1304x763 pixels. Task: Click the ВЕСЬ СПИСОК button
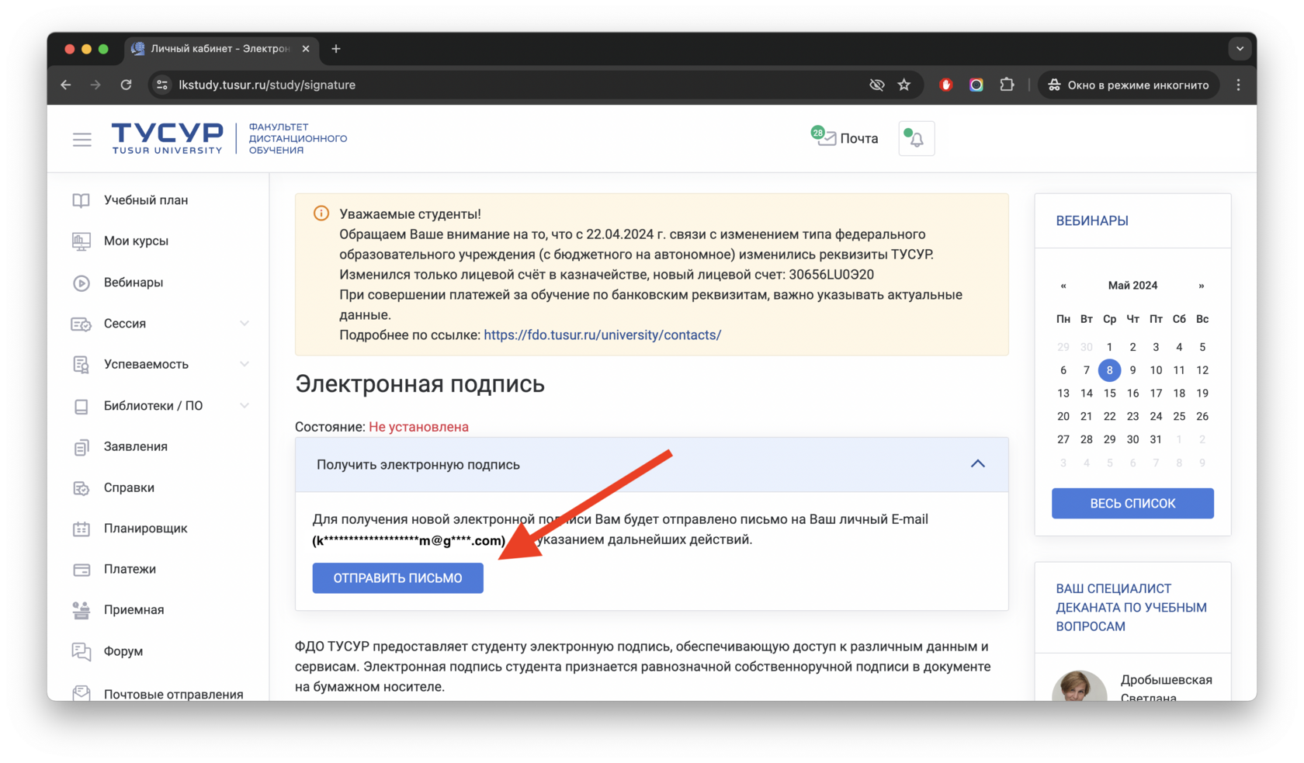[1132, 504]
